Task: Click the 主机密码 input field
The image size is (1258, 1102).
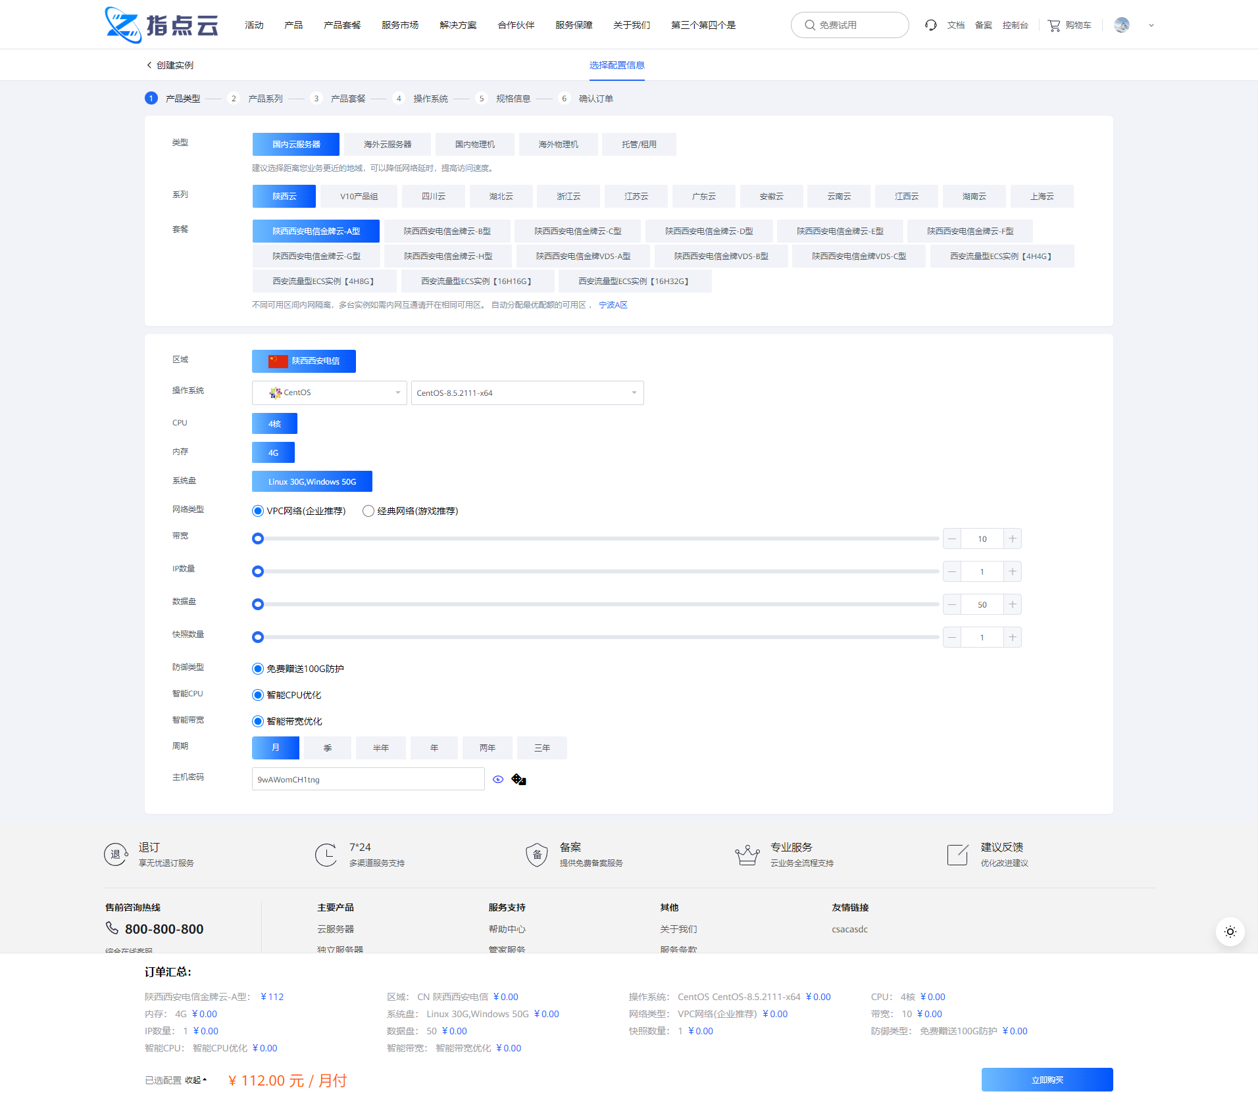Action: (368, 779)
